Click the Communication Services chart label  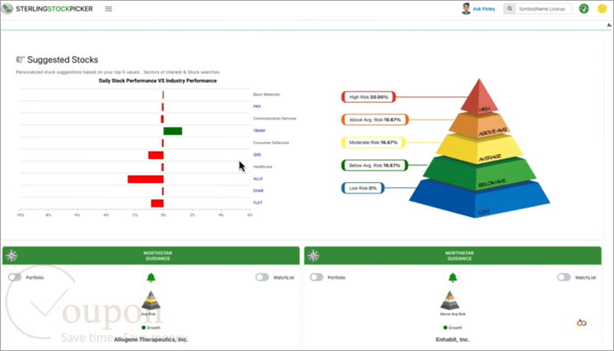coord(275,119)
